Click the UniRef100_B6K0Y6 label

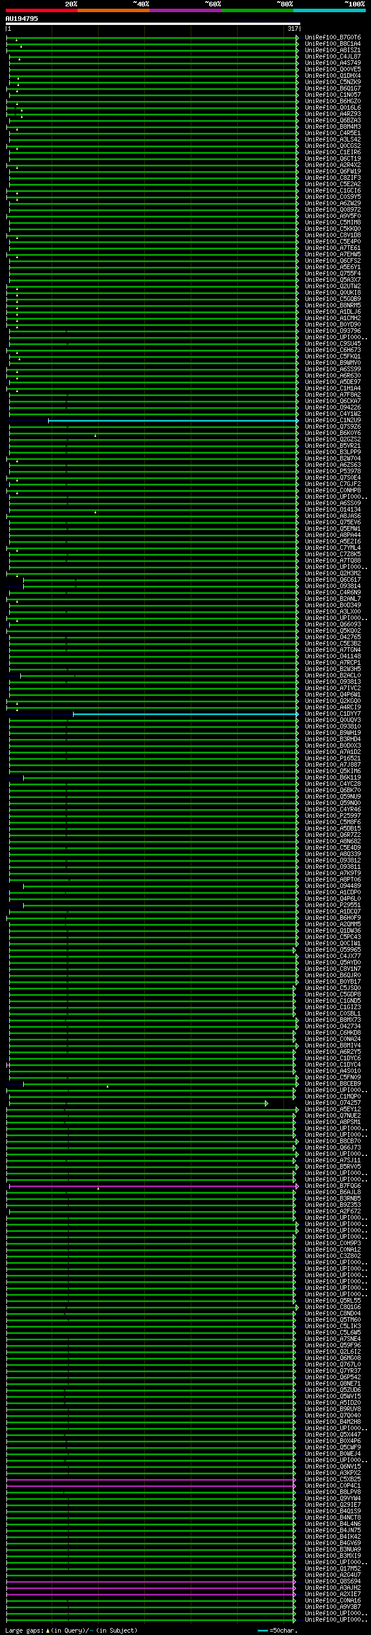333,433
